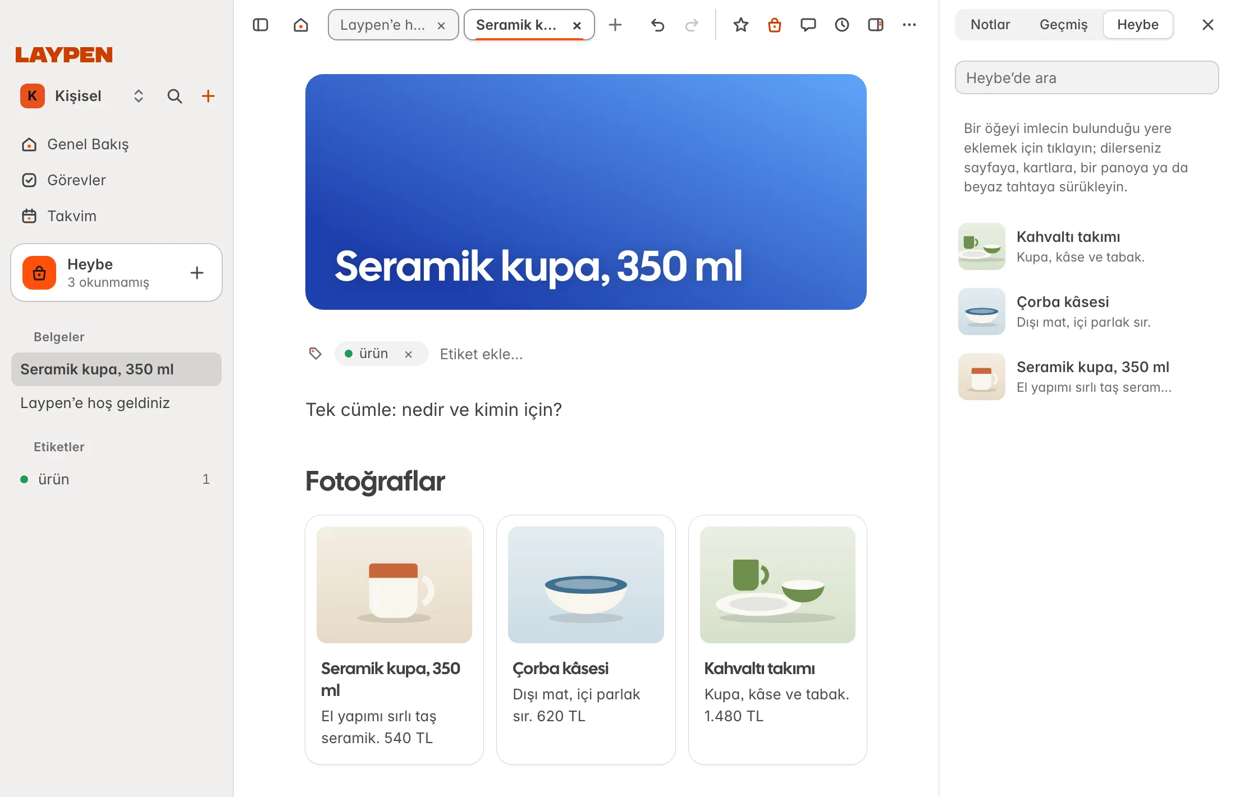Star this document as favorite

coord(741,25)
